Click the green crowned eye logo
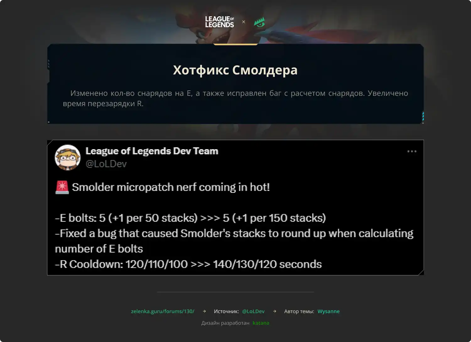The image size is (471, 342). [x=259, y=22]
